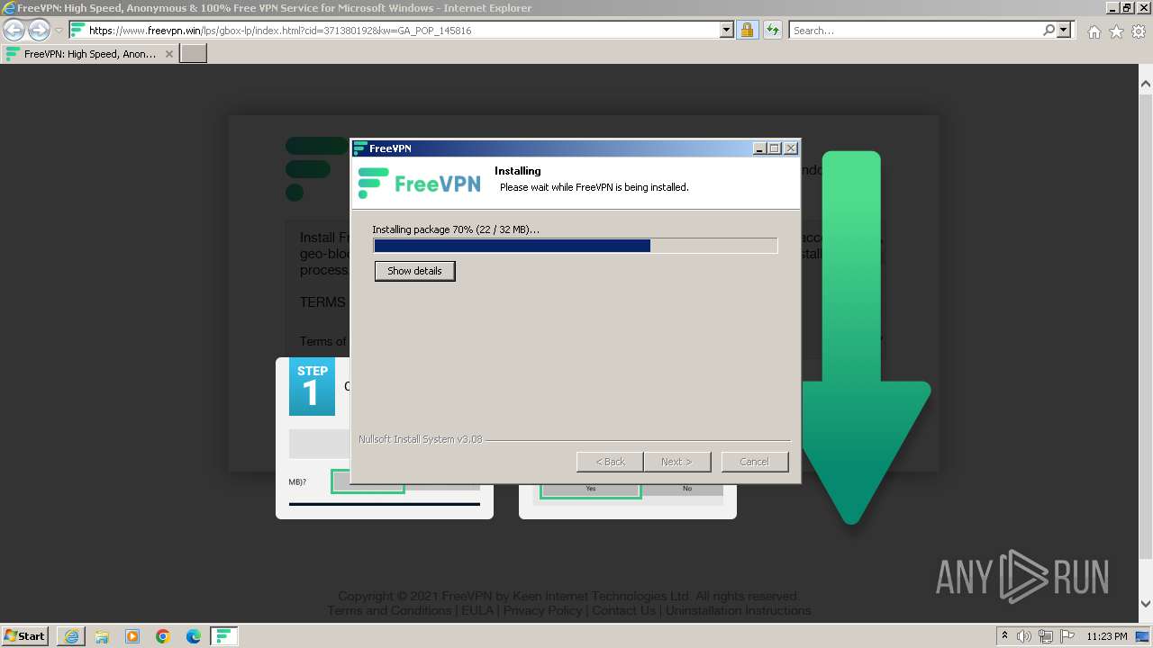
Task: Click the Yes button on step card
Action: click(x=591, y=489)
